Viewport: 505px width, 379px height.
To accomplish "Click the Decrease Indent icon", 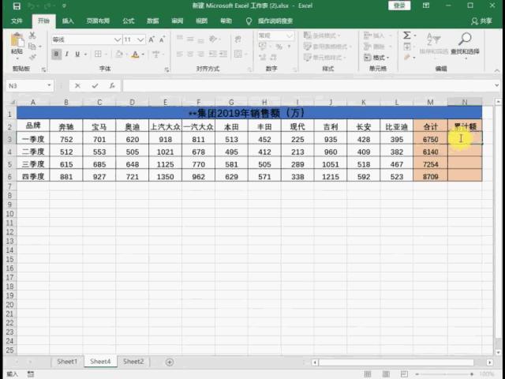I will (x=213, y=54).
